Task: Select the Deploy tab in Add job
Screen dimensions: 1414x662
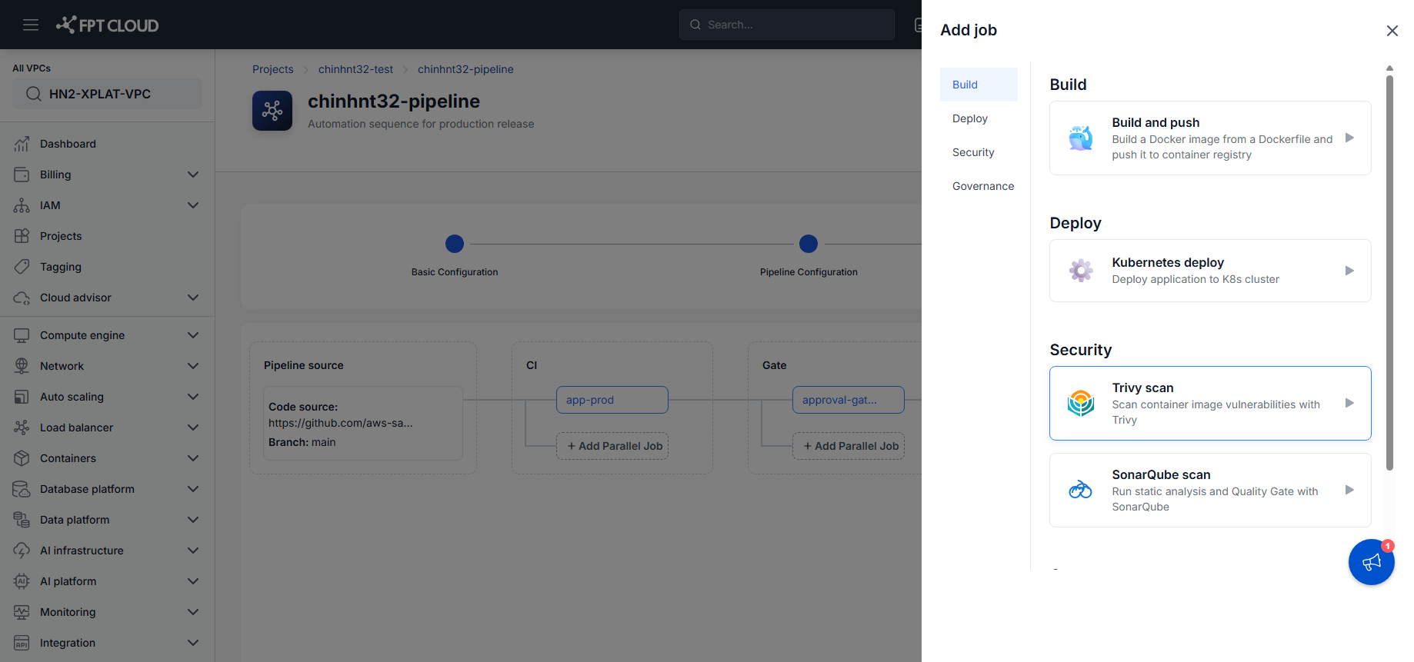Action: pos(979,118)
